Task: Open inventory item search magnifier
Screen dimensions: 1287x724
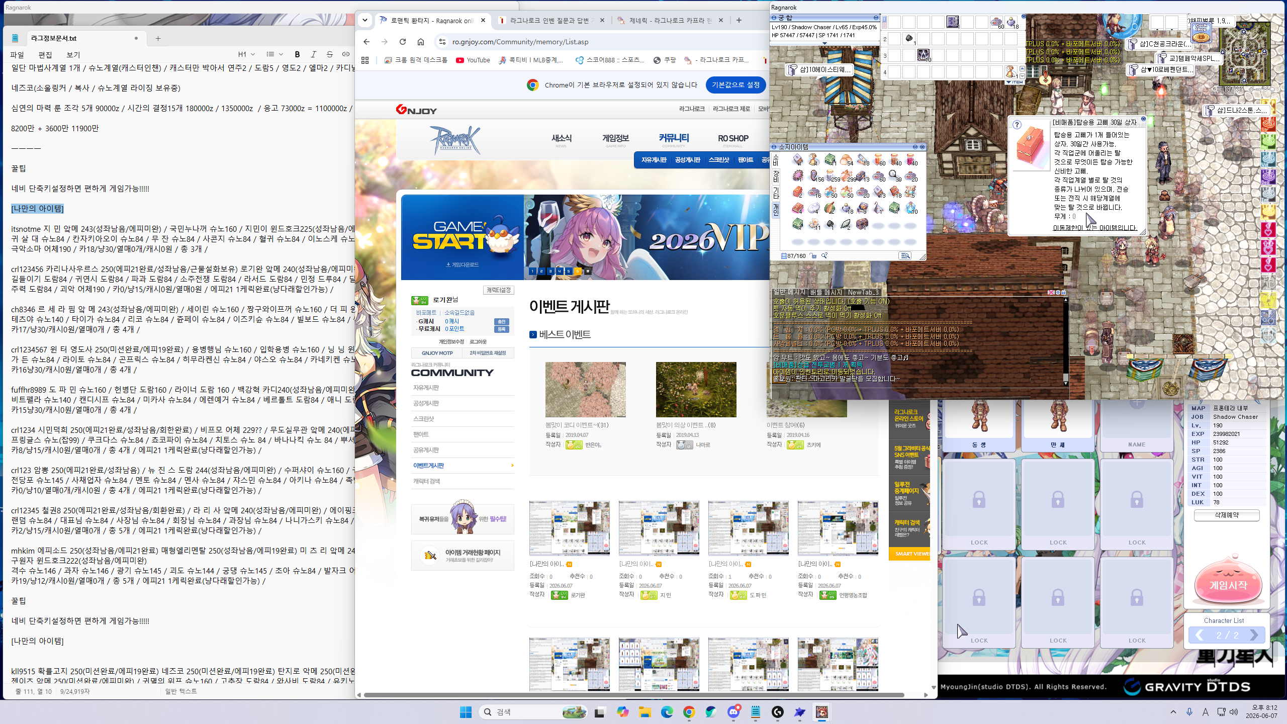Action: click(824, 256)
